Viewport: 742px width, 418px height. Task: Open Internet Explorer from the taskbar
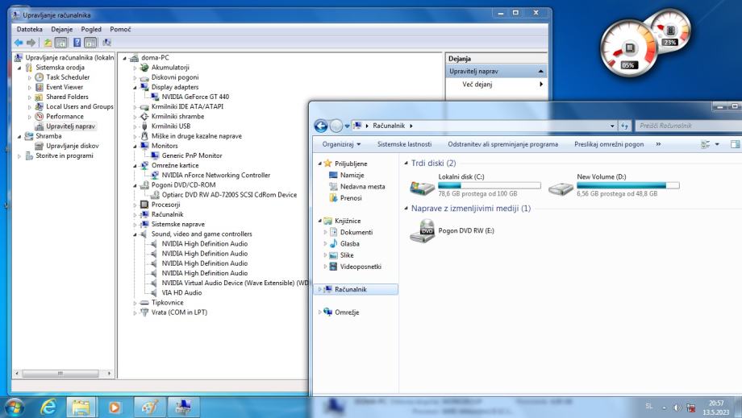47,407
